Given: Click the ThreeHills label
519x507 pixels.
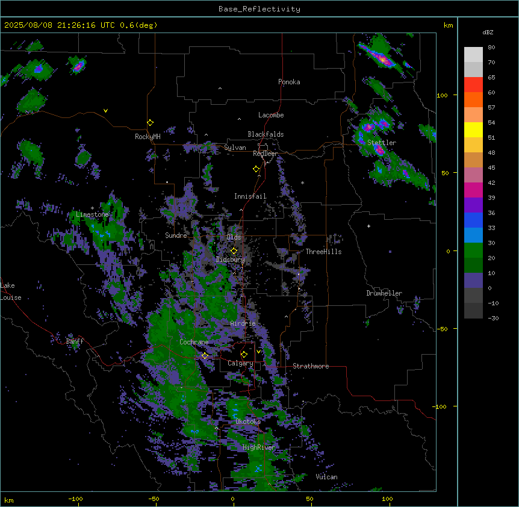Looking at the screenshot, I should (323, 252).
